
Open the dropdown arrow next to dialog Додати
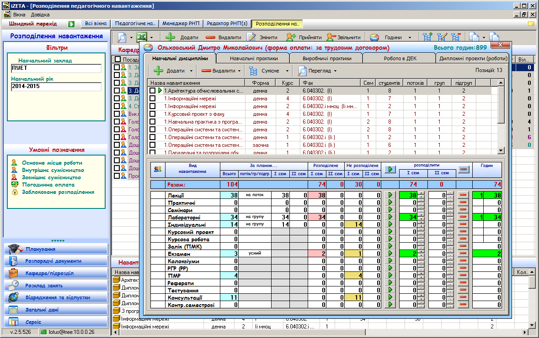pyautogui.click(x=191, y=71)
